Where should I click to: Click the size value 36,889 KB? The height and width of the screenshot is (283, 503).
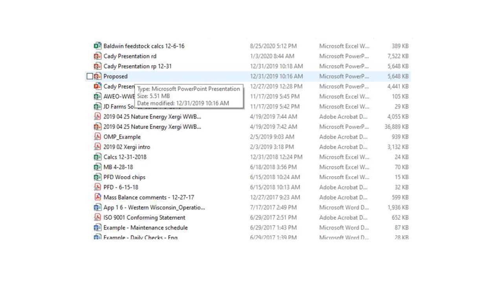point(397,127)
